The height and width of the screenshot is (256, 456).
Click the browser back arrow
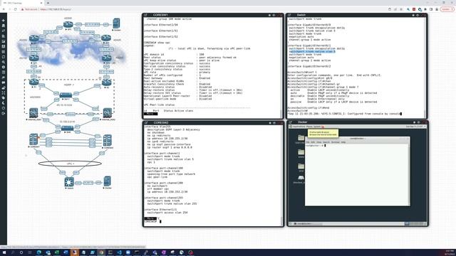[4, 9]
